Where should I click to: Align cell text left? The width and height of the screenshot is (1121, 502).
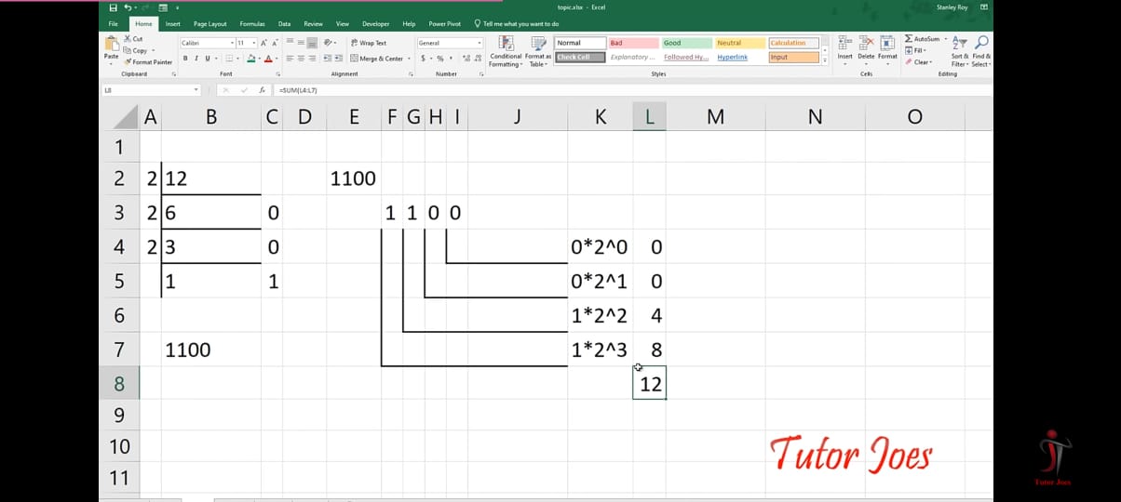[x=290, y=59]
